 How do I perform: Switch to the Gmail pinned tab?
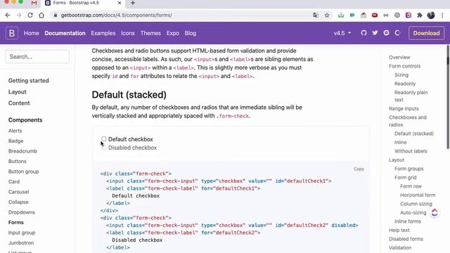tap(34, 3)
